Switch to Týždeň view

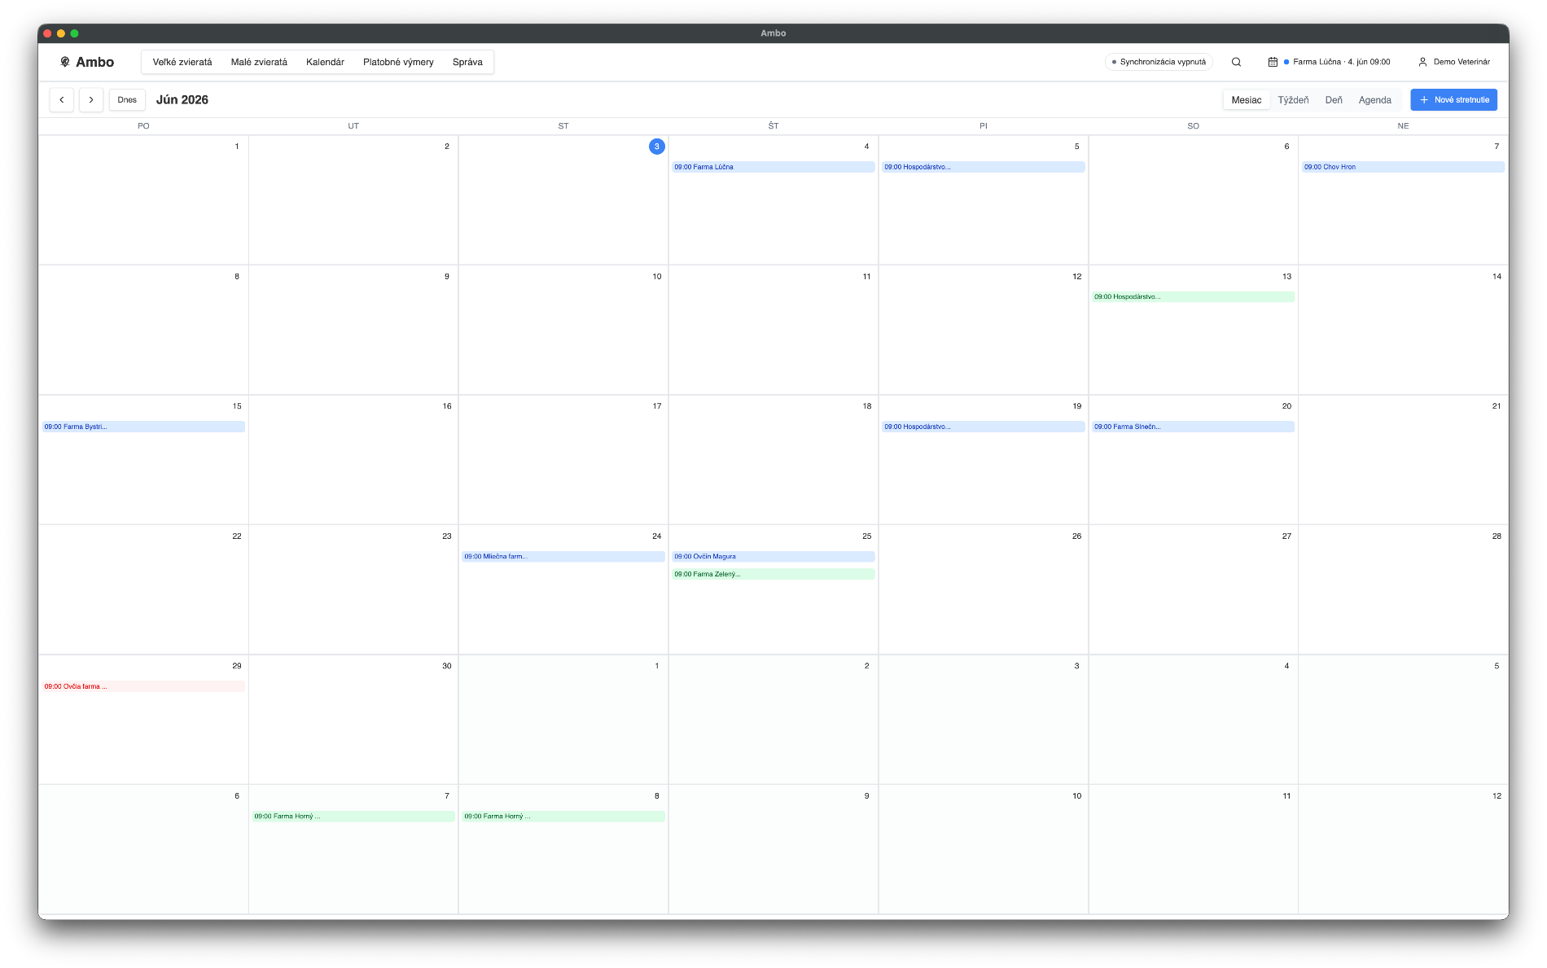pos(1293,99)
